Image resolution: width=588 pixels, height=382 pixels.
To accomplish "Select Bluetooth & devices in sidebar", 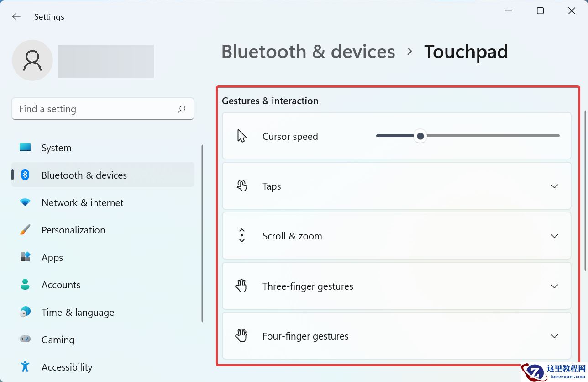I will pyautogui.click(x=84, y=175).
